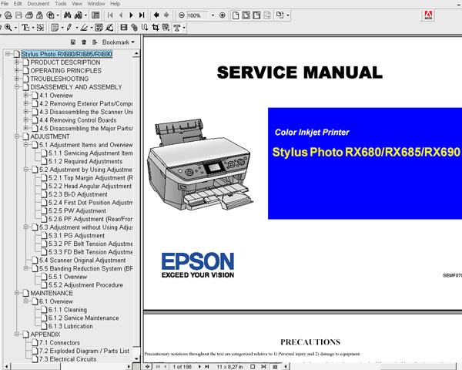Screen dimensions: 462x370
Task: Select the Highlight markup tool
Action: click(x=84, y=28)
